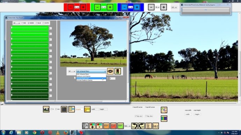This screenshot has height=135, width=241.
Task: Click the red frame icon
Action: pyautogui.click(x=114, y=126)
